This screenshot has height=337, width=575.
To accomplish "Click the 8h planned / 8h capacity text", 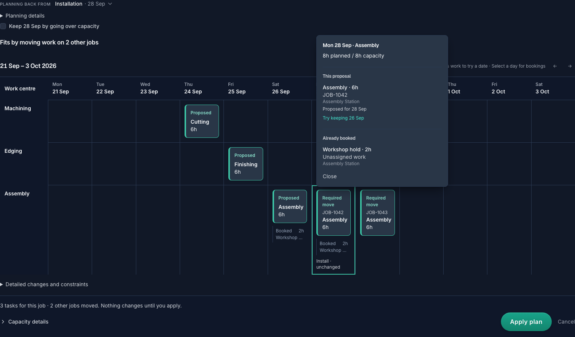I will (x=353, y=56).
